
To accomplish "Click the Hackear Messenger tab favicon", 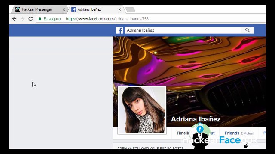I will coord(18,9).
